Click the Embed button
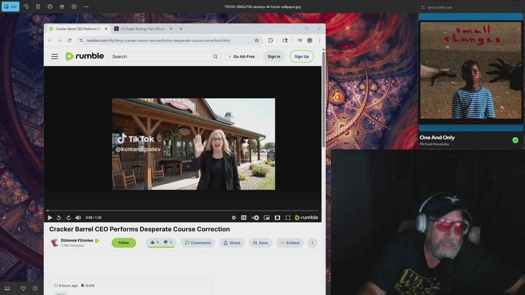The height and width of the screenshot is (295, 525). coord(290,243)
